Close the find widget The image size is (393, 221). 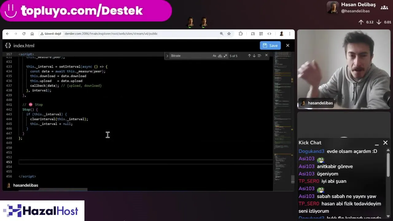click(266, 56)
